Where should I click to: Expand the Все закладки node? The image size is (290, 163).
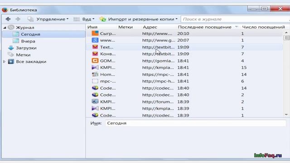[5, 62]
